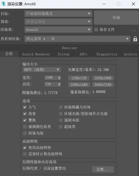Click the lock view icon
The height and width of the screenshot is (176, 139).
135,39
